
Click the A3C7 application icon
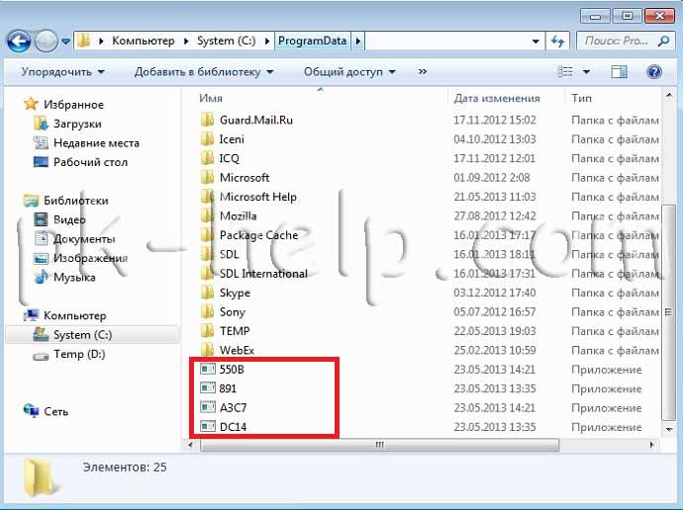pyautogui.click(x=208, y=407)
